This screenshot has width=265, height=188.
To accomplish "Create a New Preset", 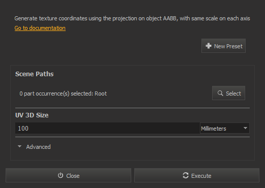I will [223, 46].
